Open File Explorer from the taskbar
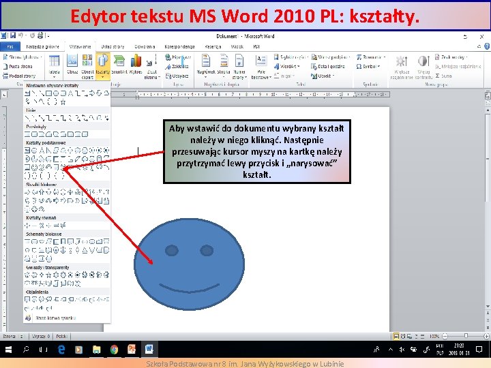This screenshot has width=491, height=368. 96,350
